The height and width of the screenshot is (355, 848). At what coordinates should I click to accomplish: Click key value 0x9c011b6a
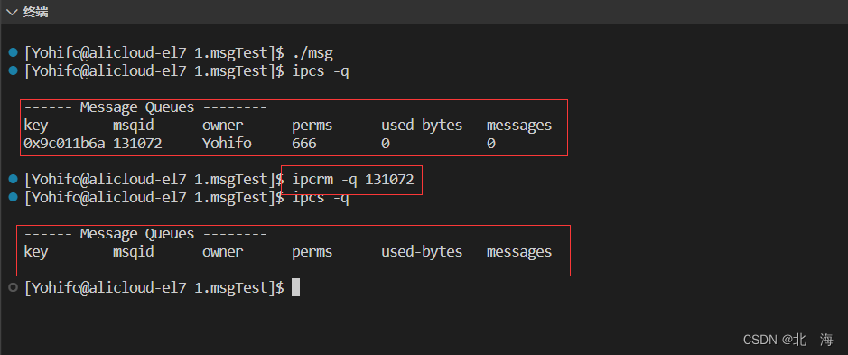pyautogui.click(x=64, y=144)
